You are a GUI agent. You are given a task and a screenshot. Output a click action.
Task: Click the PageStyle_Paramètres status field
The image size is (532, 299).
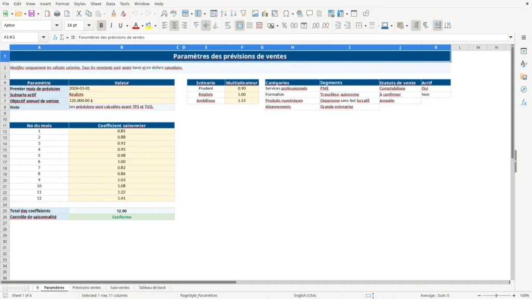pyautogui.click(x=199, y=295)
